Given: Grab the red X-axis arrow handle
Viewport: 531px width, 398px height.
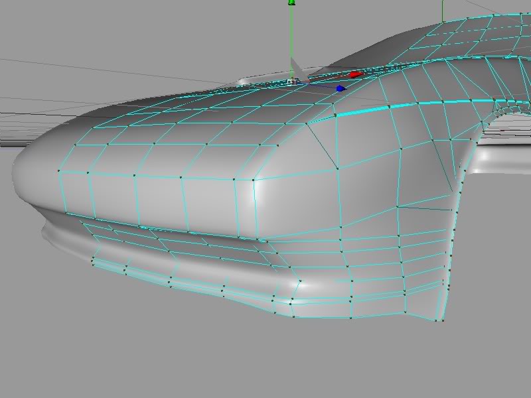Looking at the screenshot, I should (356, 74).
